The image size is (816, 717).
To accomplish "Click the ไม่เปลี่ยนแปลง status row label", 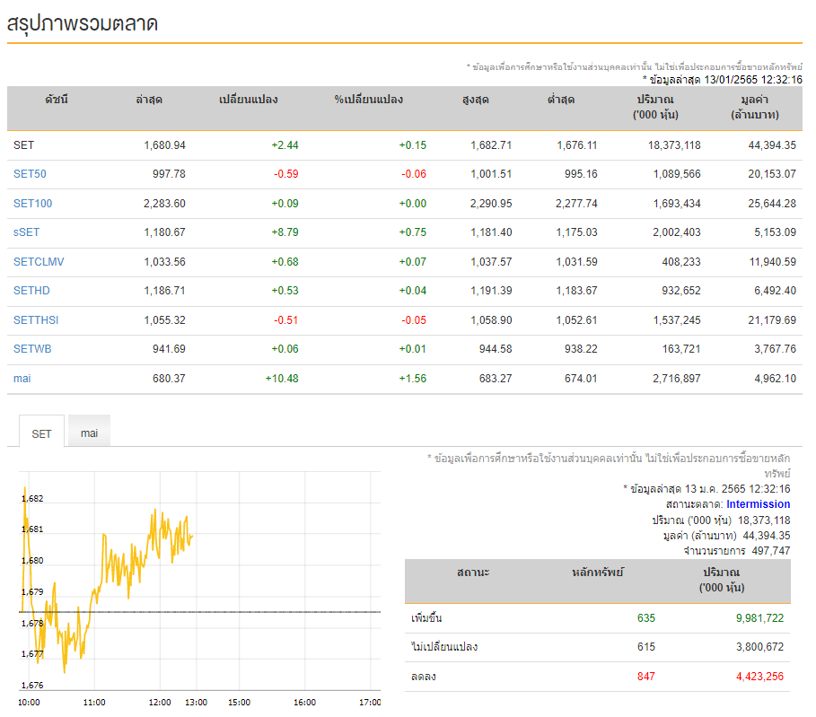I will pyautogui.click(x=444, y=647).
